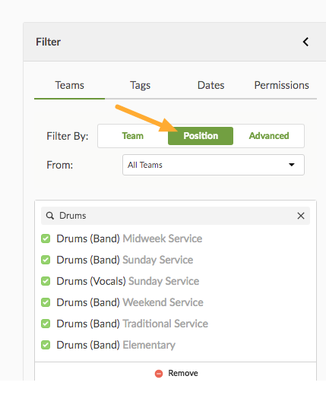
Task: Open the Dates tab
Action: click(x=210, y=85)
